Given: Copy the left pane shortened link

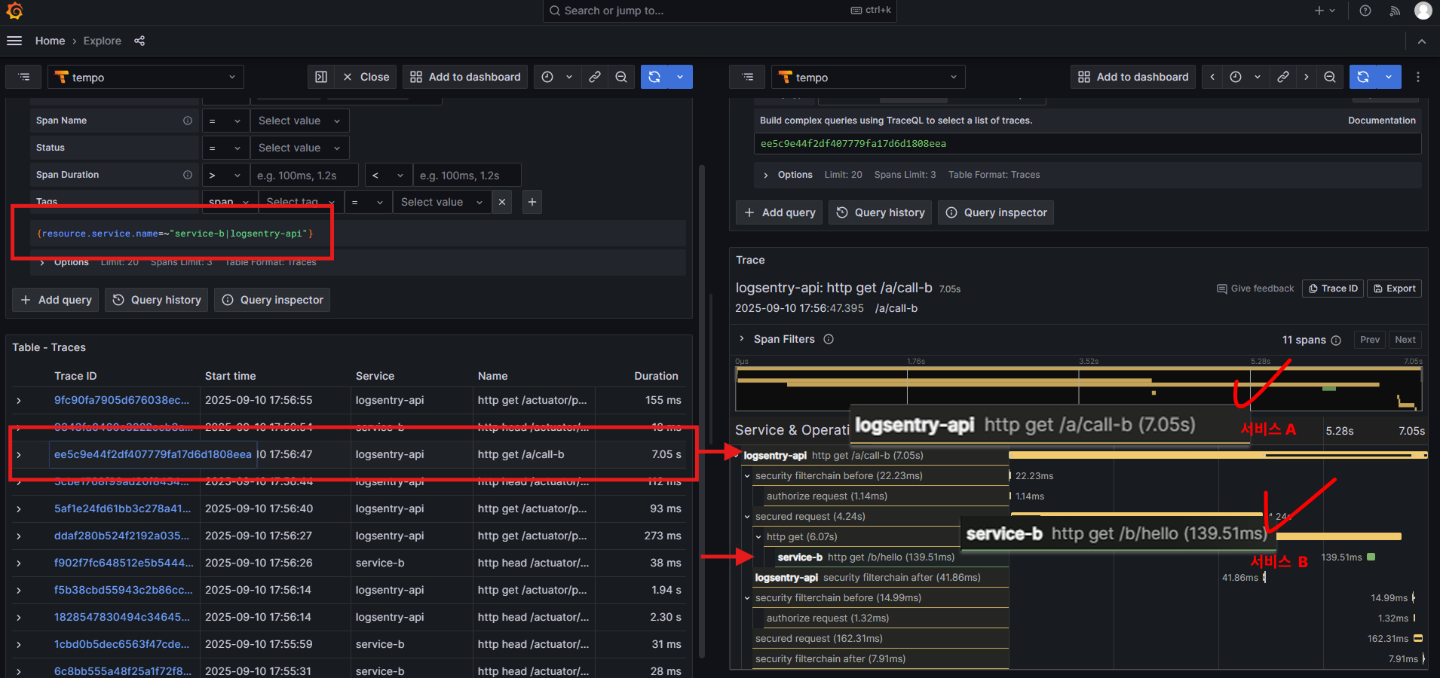Looking at the screenshot, I should pyautogui.click(x=595, y=77).
